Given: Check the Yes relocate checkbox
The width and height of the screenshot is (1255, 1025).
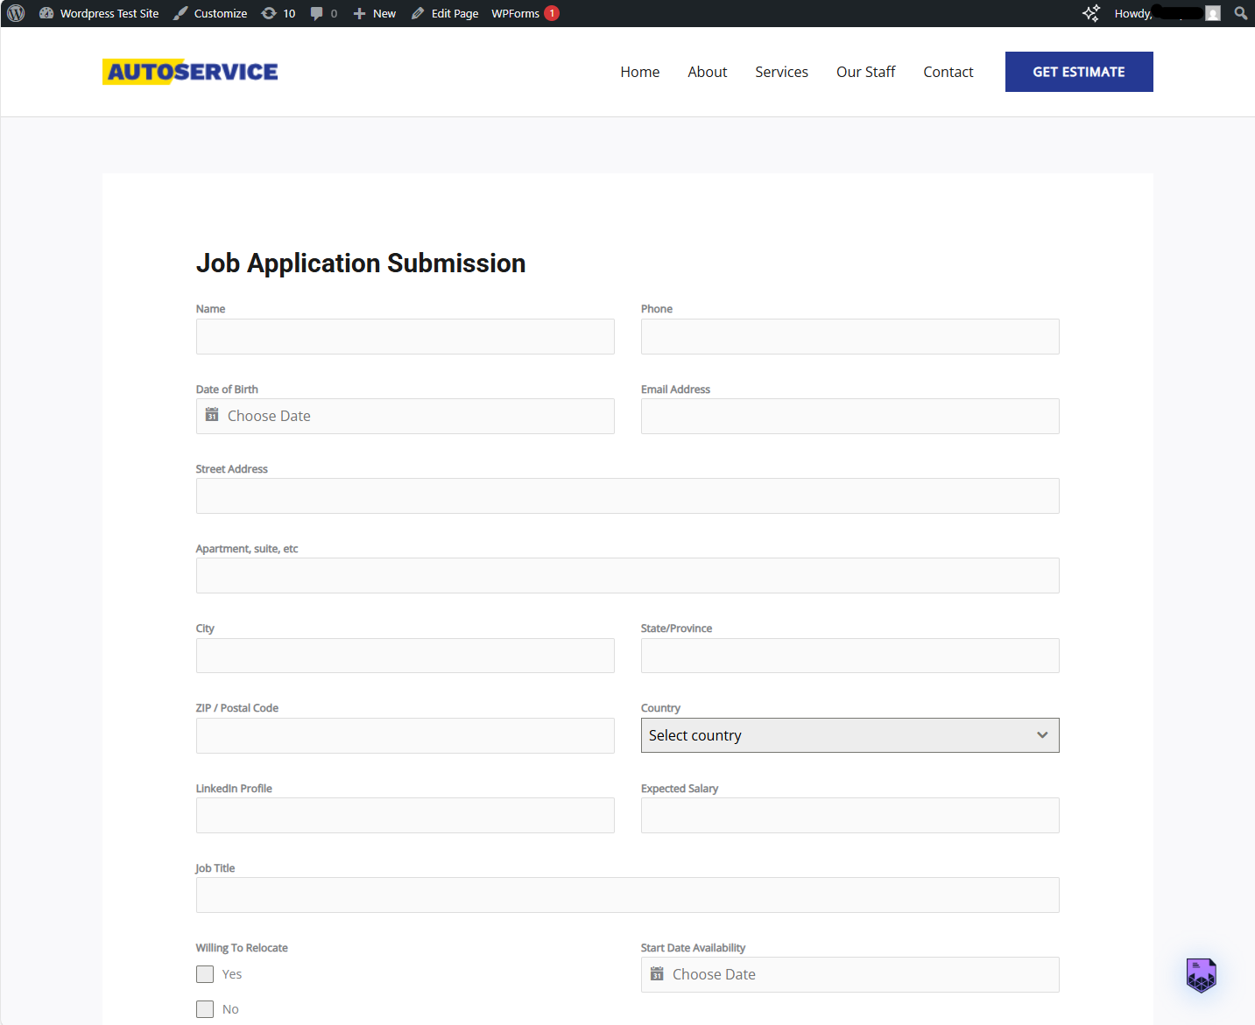Looking at the screenshot, I should coord(205,974).
